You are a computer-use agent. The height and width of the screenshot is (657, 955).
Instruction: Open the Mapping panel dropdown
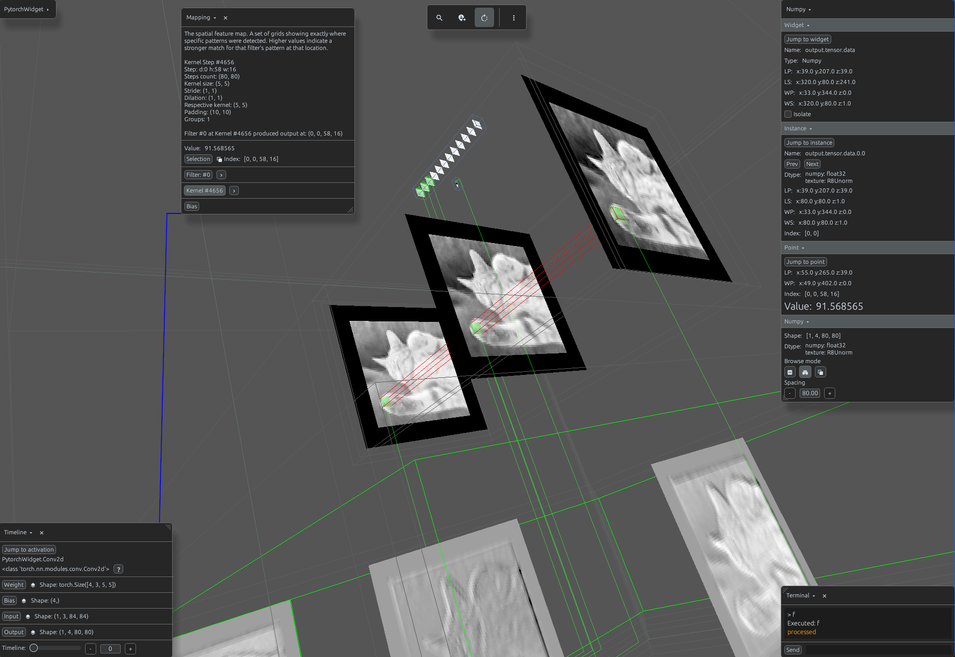tap(201, 18)
